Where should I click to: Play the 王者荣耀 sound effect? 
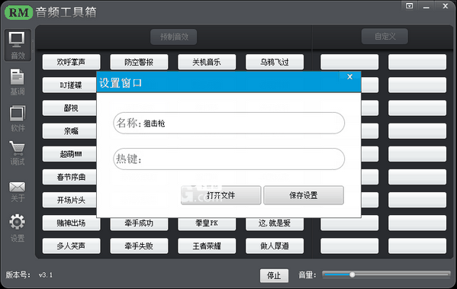(207, 246)
